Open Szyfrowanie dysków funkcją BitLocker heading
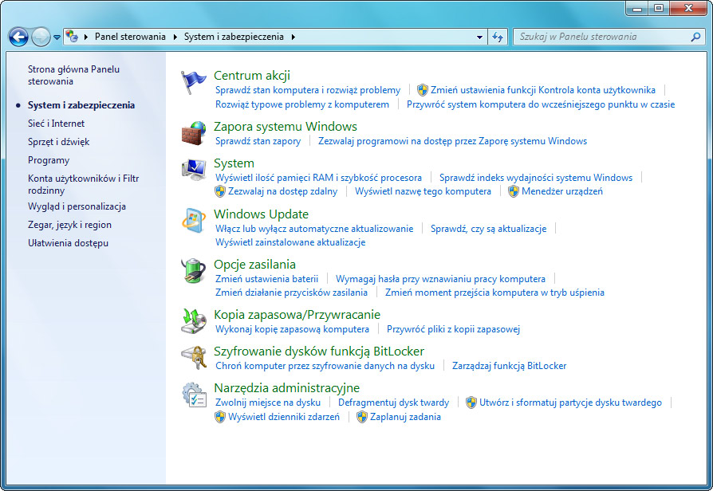The image size is (713, 491). (319, 352)
